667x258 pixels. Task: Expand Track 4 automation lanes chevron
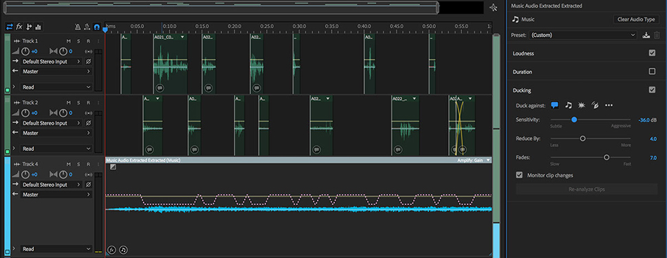pos(14,248)
